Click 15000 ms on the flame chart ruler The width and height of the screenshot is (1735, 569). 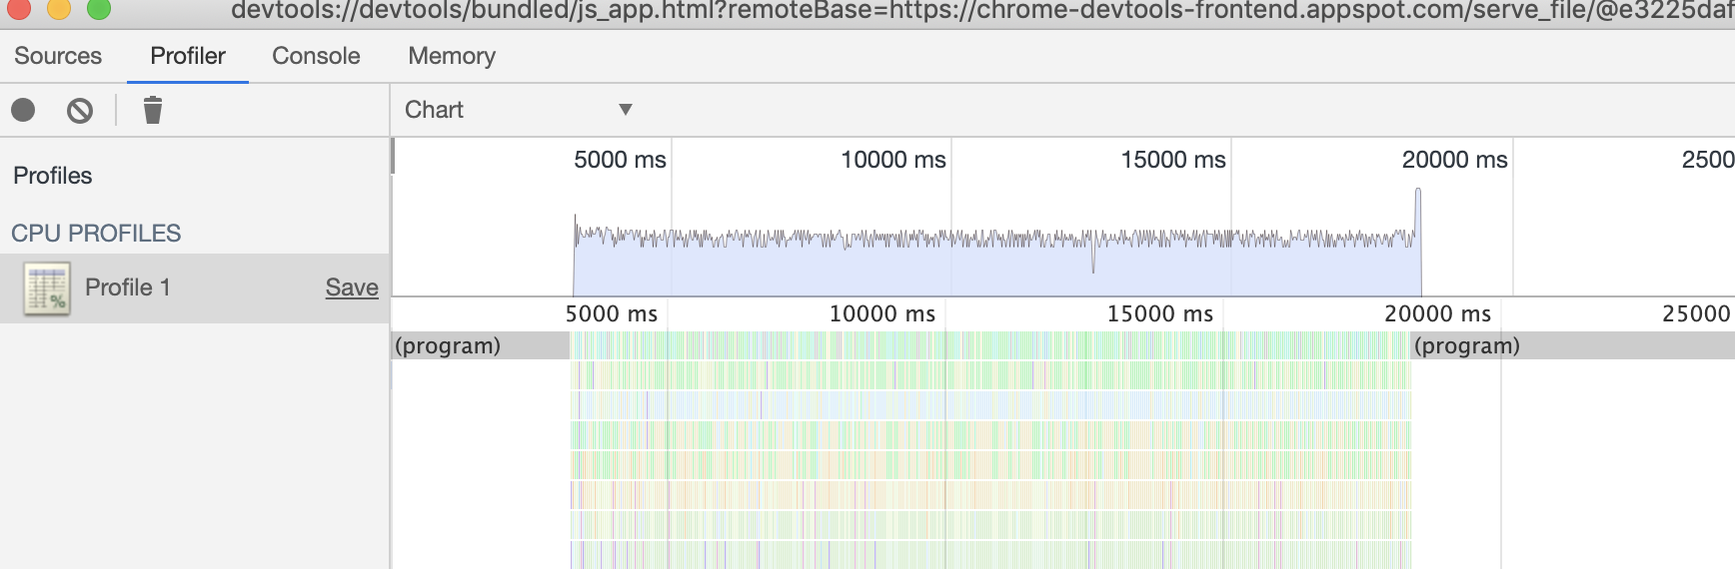[x=1159, y=313]
